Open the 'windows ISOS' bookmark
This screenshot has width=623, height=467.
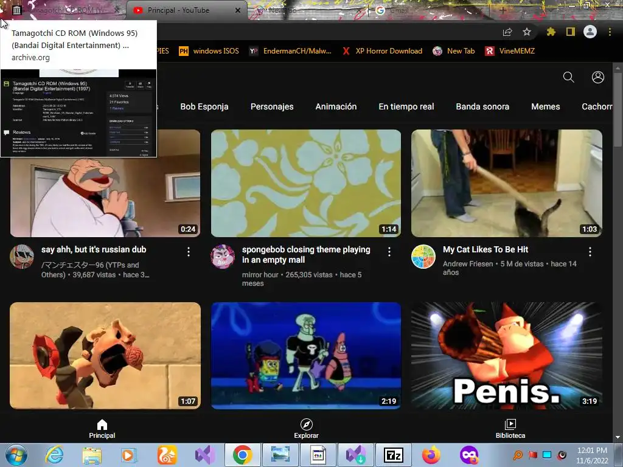click(209, 51)
